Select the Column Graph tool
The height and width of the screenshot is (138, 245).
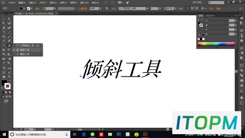click(x=9, y=68)
